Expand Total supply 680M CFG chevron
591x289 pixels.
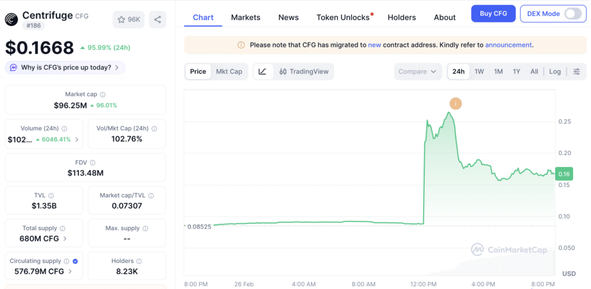(65, 239)
